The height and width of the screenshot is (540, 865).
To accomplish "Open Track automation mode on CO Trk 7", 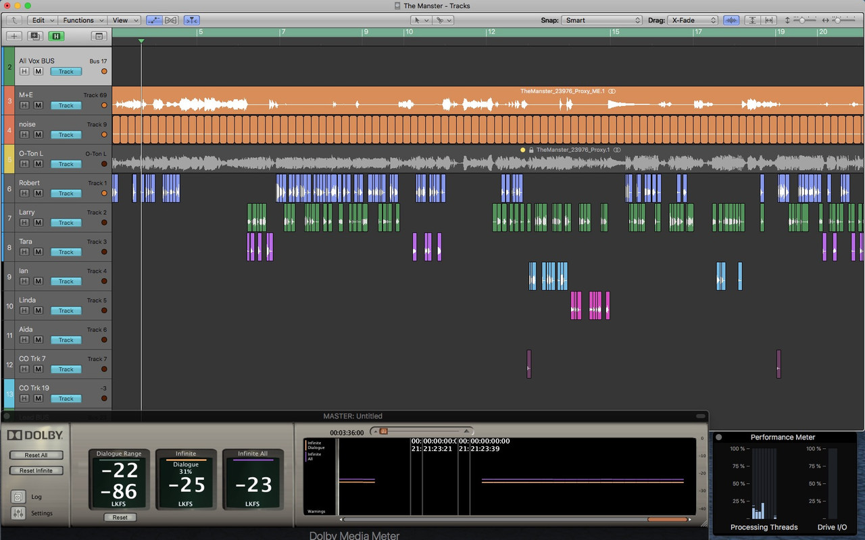I will [x=66, y=369].
